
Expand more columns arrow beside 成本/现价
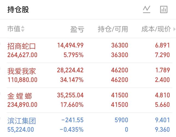[174, 29]
